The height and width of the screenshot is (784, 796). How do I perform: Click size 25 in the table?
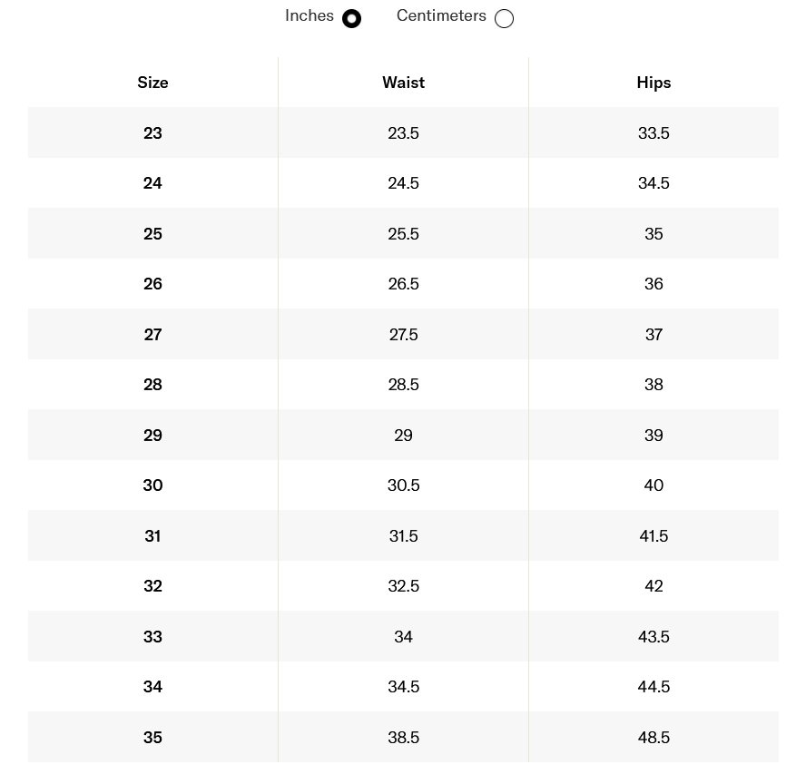click(152, 234)
